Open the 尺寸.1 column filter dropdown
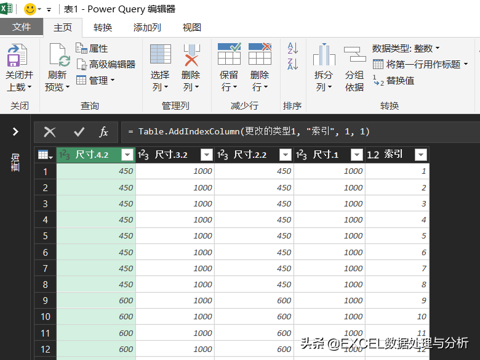 [357, 155]
